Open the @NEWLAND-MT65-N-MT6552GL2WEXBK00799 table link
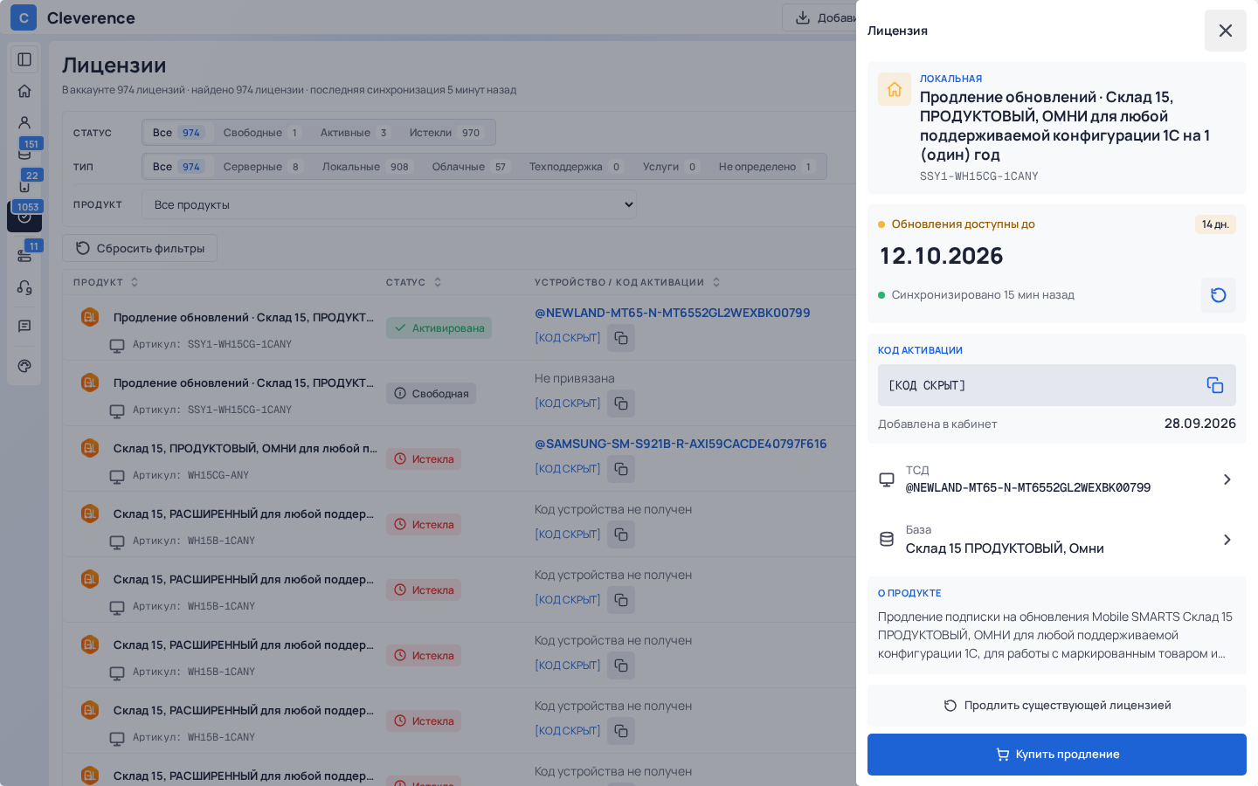Image resolution: width=1258 pixels, height=786 pixels. click(x=673, y=313)
